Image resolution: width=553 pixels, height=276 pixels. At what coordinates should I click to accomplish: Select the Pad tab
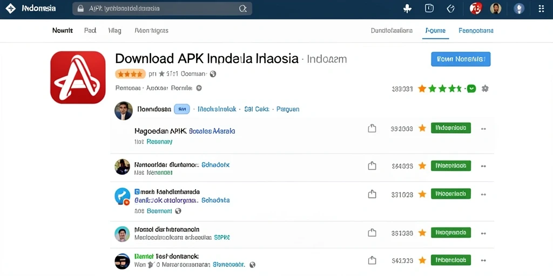tap(90, 30)
